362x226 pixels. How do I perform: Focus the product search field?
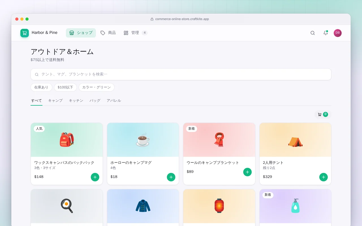coord(181,74)
